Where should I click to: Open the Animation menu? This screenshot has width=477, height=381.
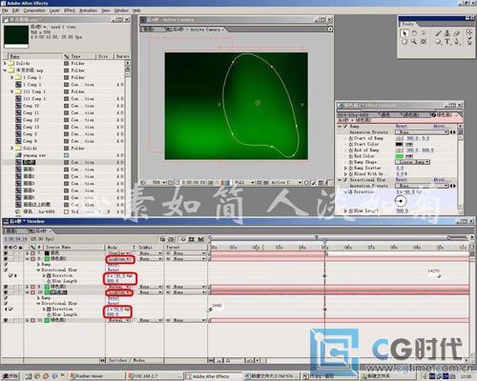(x=88, y=10)
